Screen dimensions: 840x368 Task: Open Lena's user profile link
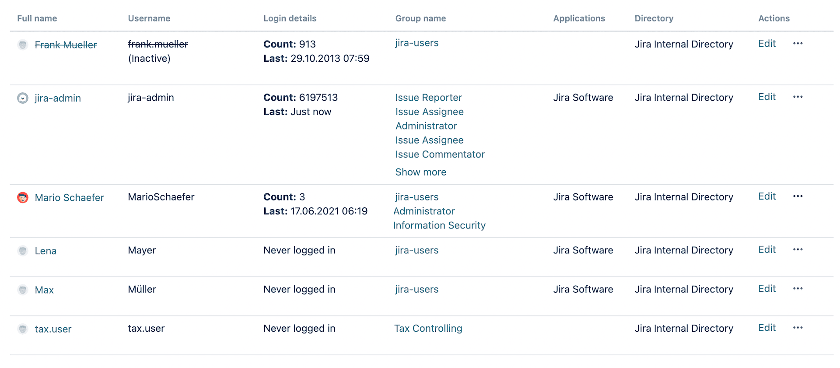45,251
